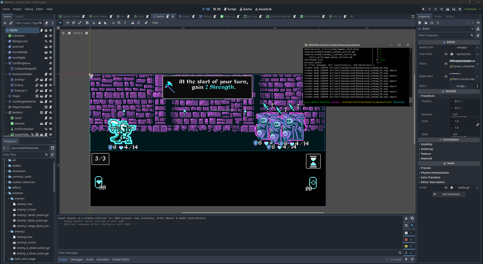Image resolution: width=483 pixels, height=264 pixels.
Task: Collapse the enemy1 folder
Action: click(9, 199)
